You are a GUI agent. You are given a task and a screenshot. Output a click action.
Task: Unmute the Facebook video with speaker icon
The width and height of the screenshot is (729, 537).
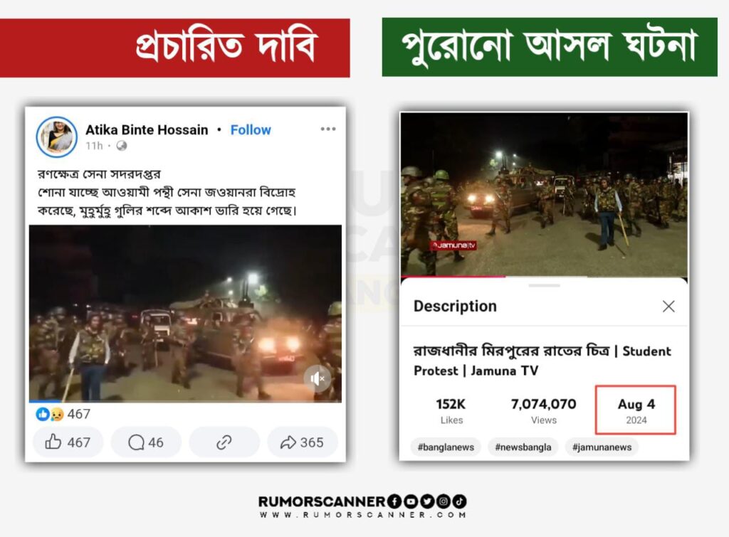pyautogui.click(x=317, y=378)
